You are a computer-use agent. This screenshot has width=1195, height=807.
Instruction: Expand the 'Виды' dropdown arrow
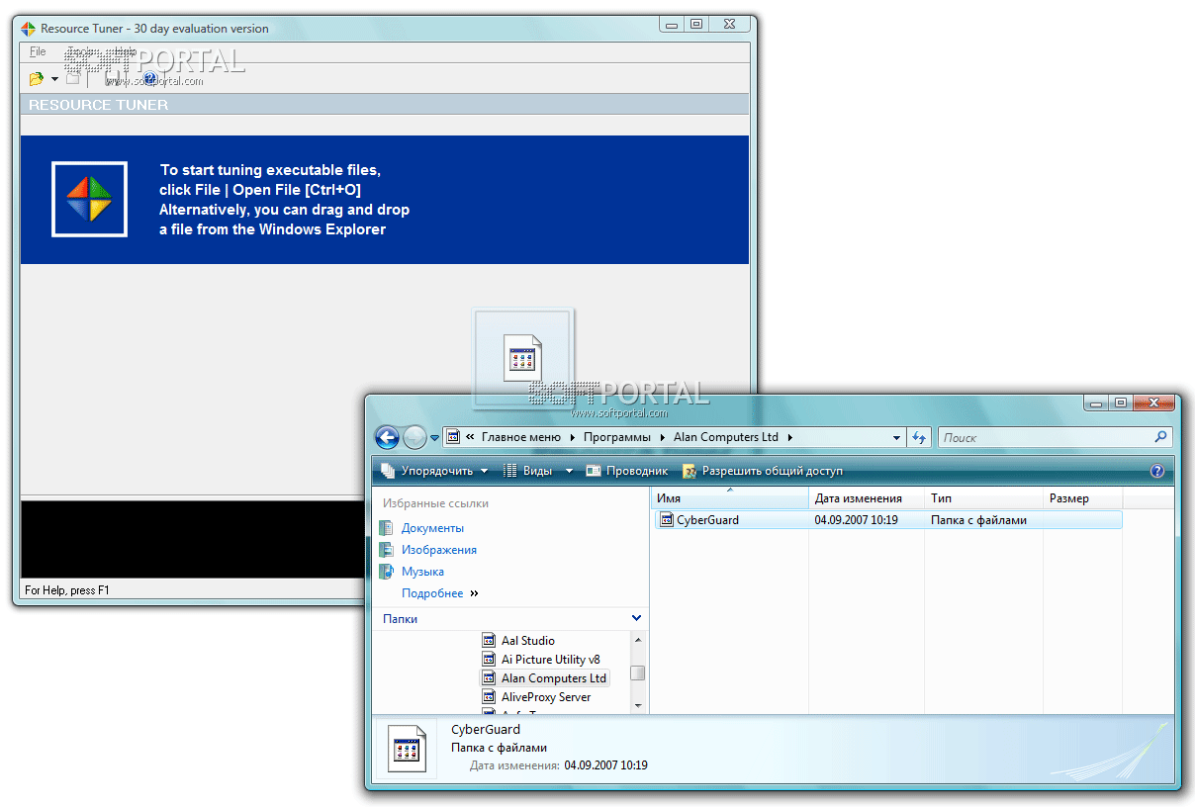pos(569,471)
